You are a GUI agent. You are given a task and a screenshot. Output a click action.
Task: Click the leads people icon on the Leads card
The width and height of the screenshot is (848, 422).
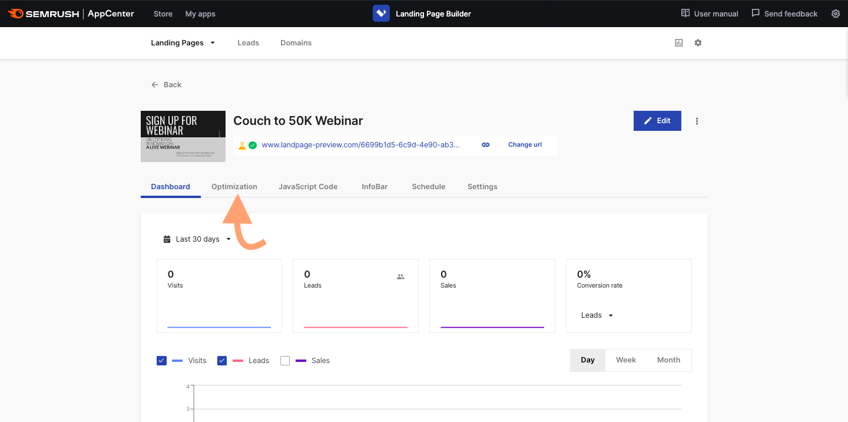[x=400, y=276]
